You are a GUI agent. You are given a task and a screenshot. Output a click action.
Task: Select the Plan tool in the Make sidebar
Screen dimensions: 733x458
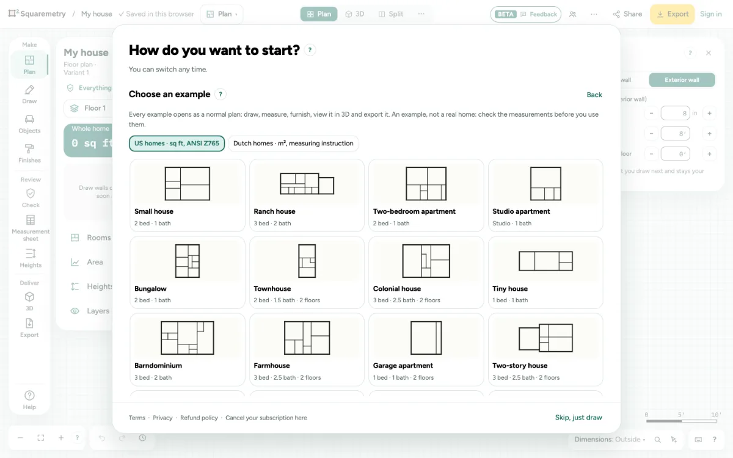[x=29, y=65]
